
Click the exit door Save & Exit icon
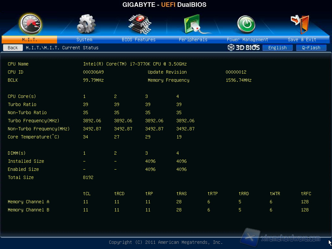pyautogui.click(x=300, y=24)
